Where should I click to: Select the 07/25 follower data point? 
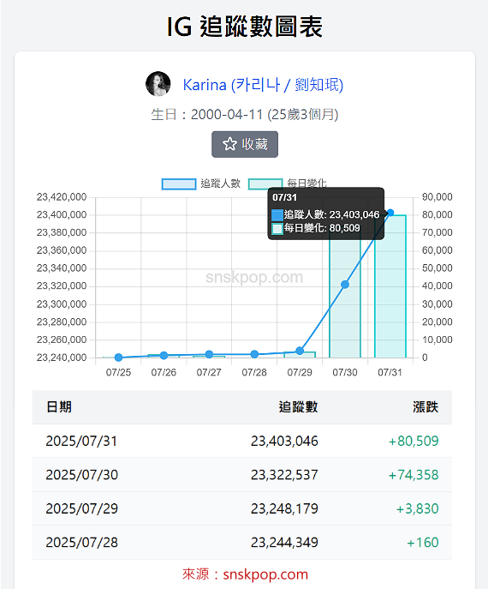click(118, 358)
